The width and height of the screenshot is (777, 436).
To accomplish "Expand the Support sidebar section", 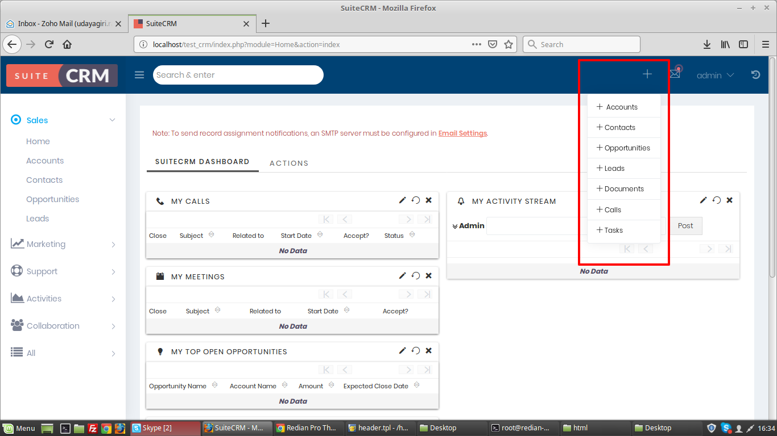I will click(x=113, y=271).
